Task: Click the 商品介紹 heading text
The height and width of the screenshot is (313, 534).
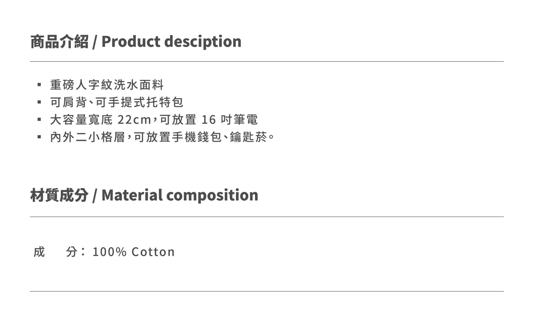Action: click(59, 41)
